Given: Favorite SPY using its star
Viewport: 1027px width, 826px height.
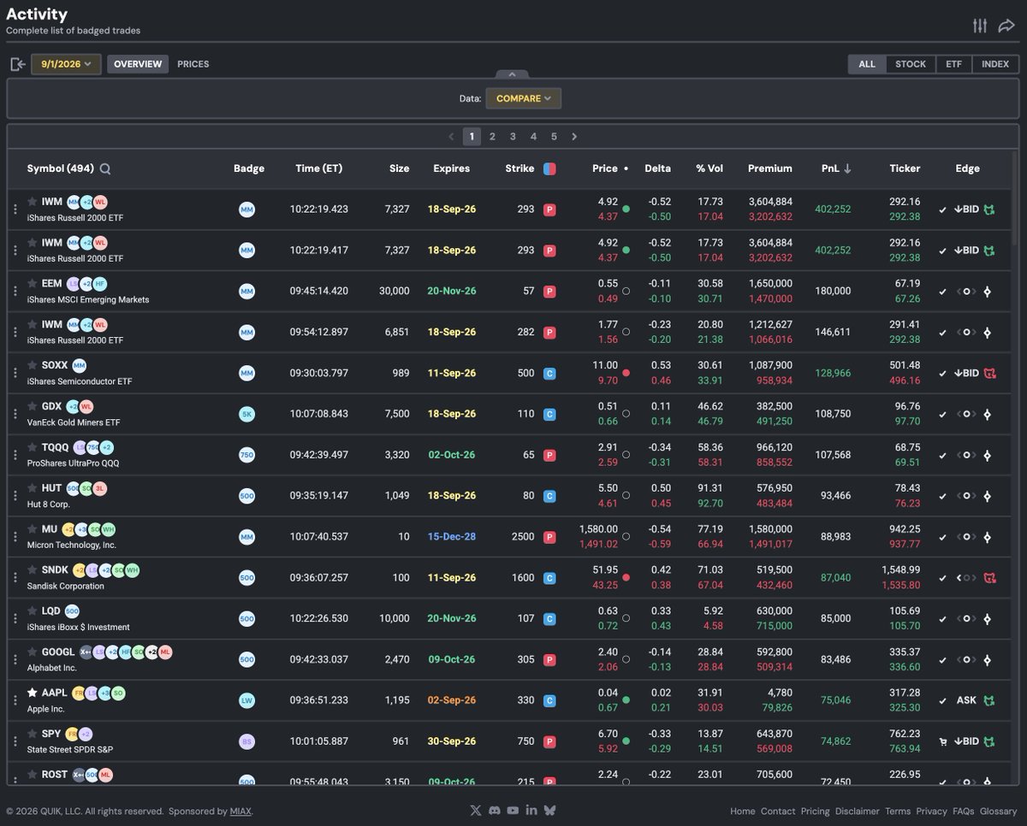Looking at the screenshot, I should 32,734.
